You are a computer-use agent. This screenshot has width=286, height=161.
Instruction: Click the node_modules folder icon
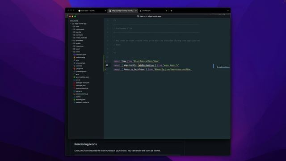click(x=75, y=38)
